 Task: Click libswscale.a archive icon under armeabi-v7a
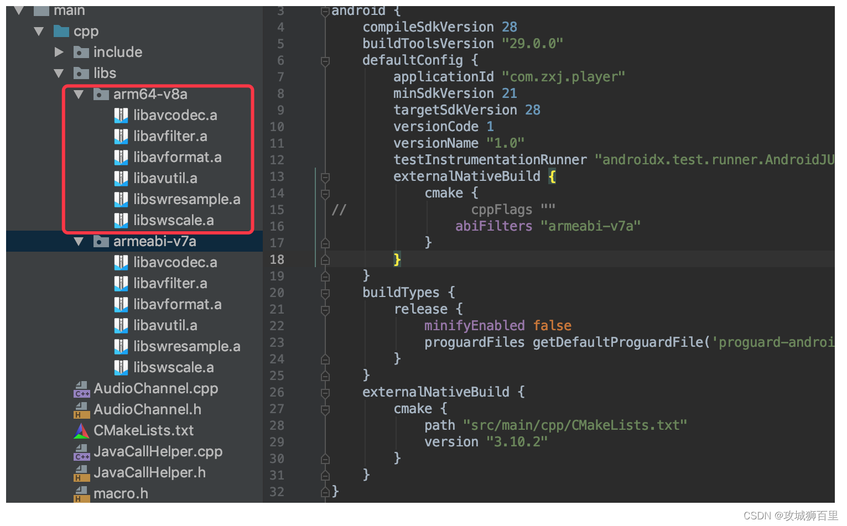pos(121,367)
